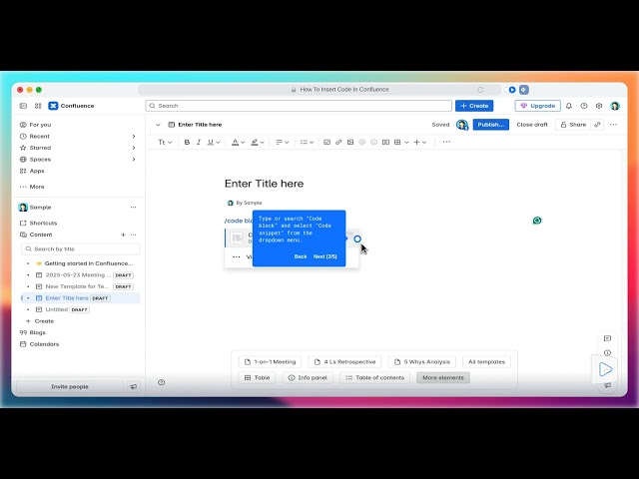This screenshot has width=639, height=479.
Task: Open the text alignment dropdown
Action: click(283, 142)
